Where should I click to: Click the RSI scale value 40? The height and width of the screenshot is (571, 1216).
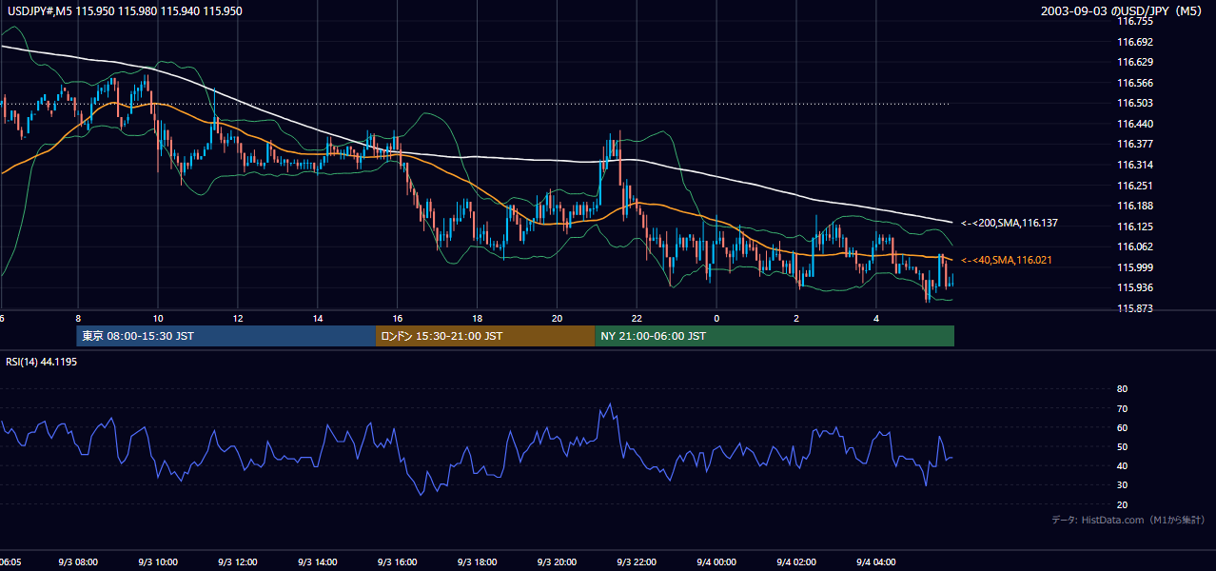pyautogui.click(x=1122, y=465)
